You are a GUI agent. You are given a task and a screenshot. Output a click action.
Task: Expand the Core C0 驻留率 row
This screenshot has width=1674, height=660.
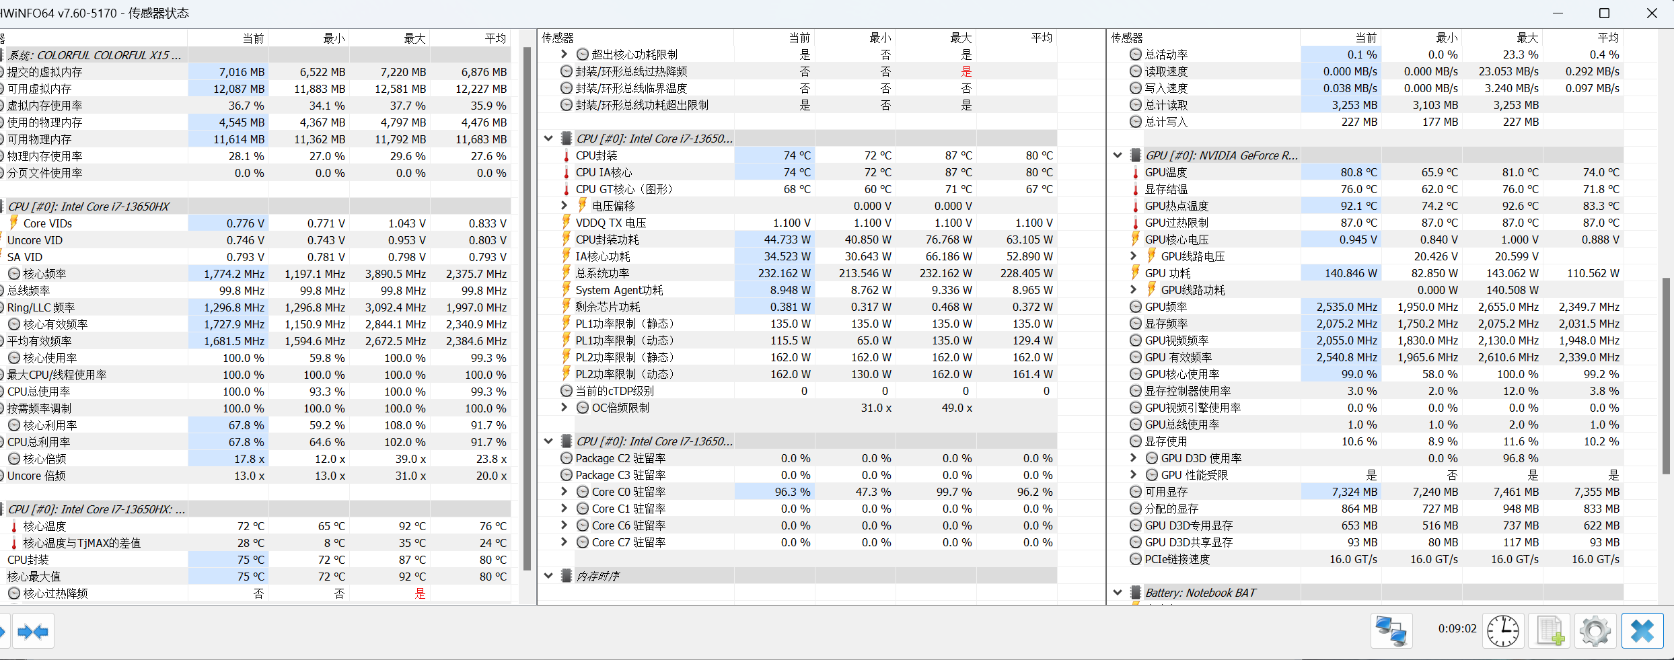(565, 492)
